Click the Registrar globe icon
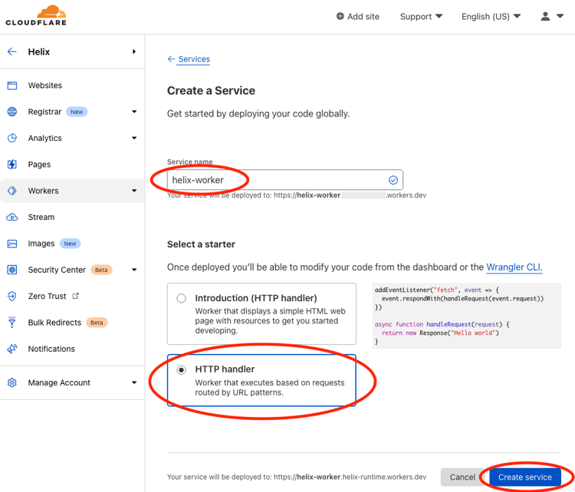 12,112
